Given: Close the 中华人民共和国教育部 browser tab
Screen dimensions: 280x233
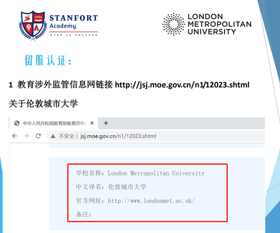Looking at the screenshot, I should pyautogui.click(x=92, y=123).
